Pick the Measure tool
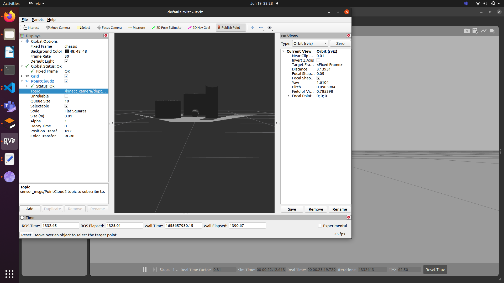The width and height of the screenshot is (504, 283). [136, 28]
